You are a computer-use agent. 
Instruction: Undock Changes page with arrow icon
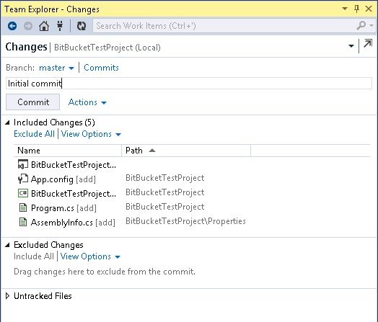point(368,44)
